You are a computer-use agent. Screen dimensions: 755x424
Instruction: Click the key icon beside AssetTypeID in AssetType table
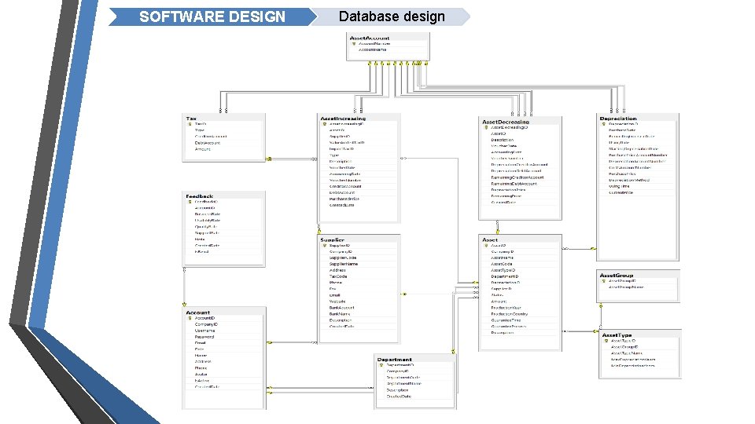pos(606,341)
